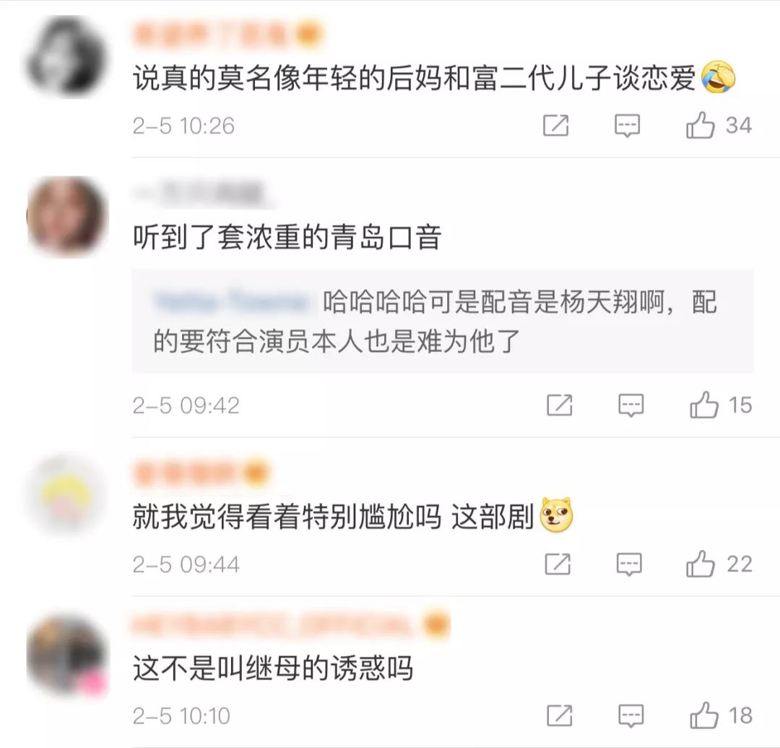780x748 pixels.
Task: Repost the 2-5 10:26 comment
Action: pyautogui.click(x=555, y=126)
